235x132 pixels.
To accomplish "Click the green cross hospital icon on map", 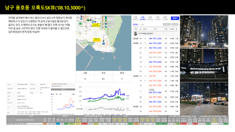I will pos(80,23).
